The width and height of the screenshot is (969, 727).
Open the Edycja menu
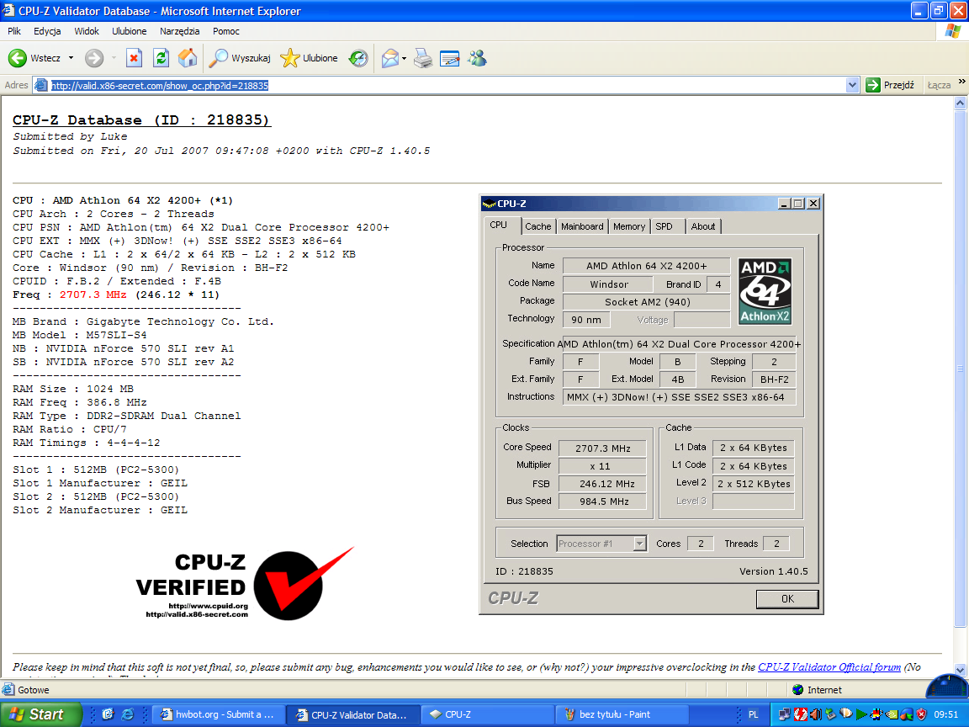pos(47,31)
